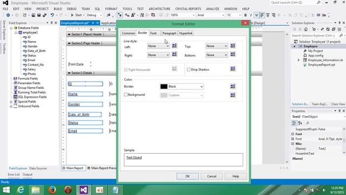Collapse the Database Fields tree node

coord(11,28)
